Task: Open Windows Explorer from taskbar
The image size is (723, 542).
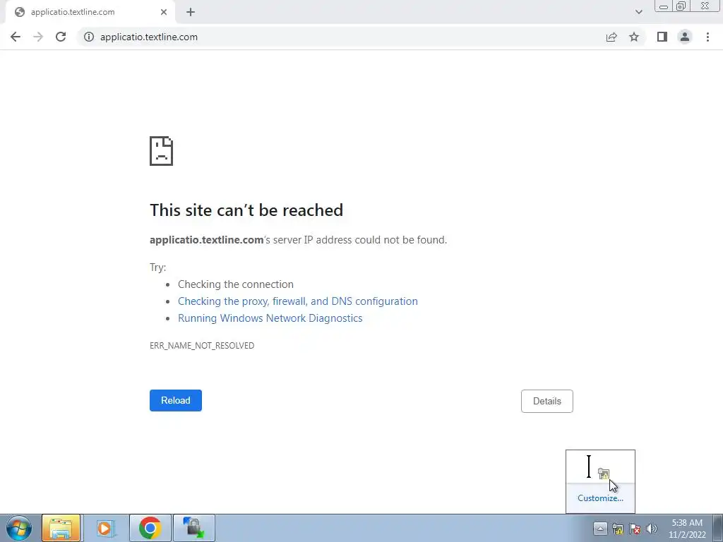Action: coord(61,528)
